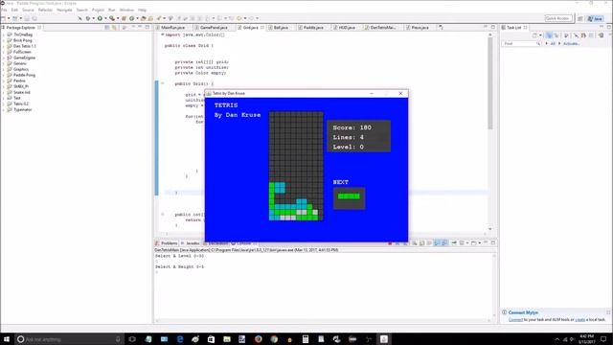613x345 pixels.
Task: Click the Open Perspective icon
Action: coord(580,18)
